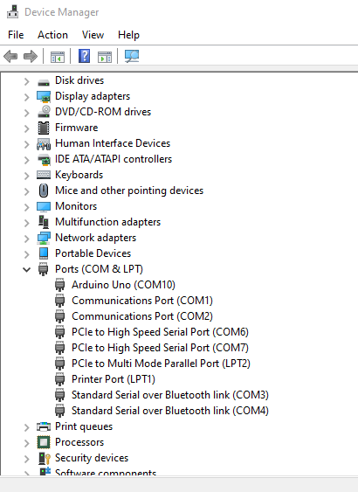Select PCIe to High Speed Serial Port (COM7)
Image resolution: width=358 pixels, height=492 pixels.
coord(160,348)
